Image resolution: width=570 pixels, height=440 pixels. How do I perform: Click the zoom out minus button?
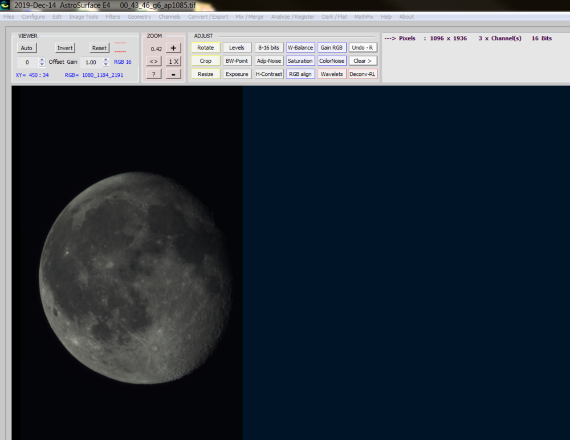pos(173,74)
